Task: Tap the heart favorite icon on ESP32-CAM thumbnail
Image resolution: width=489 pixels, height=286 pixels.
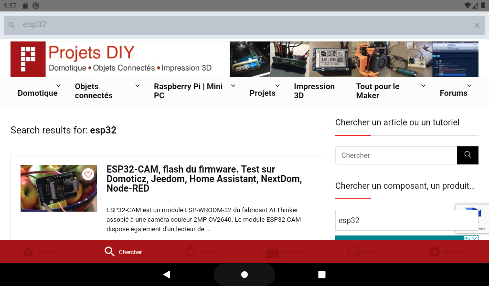Action: click(x=88, y=174)
